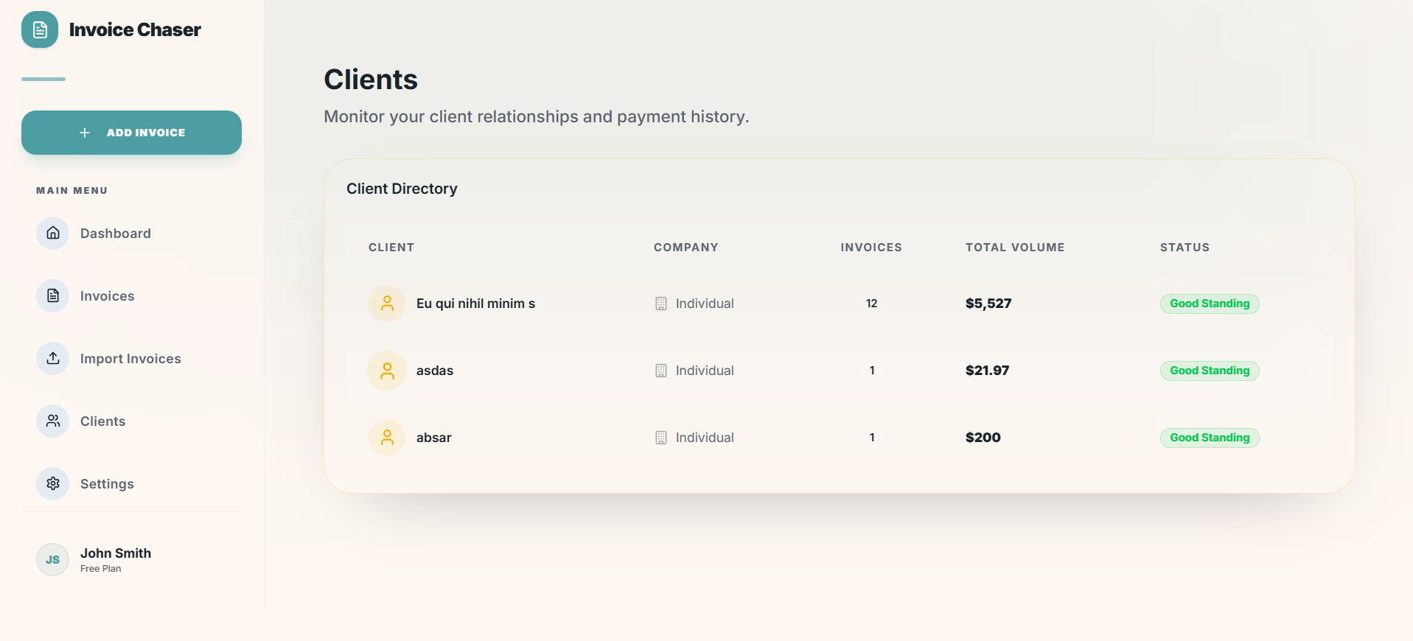Click the Dashboard home icon
This screenshot has height=641, width=1413.
[53, 234]
